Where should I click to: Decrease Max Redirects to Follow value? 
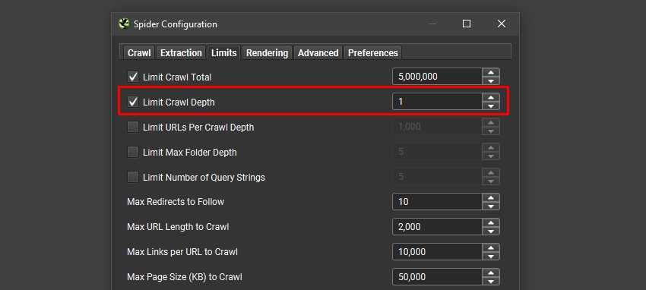pos(491,206)
